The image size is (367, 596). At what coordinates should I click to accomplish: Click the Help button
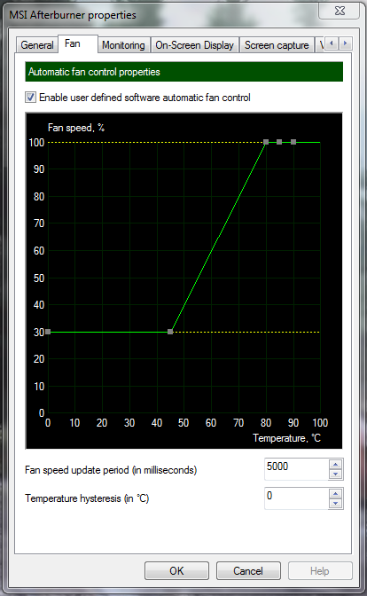[320, 570]
